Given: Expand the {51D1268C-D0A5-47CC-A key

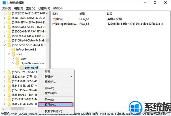Looking at the screenshot, I should (x=5, y=18).
